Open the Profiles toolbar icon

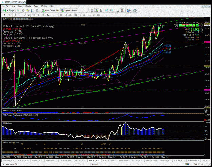pos(11,11)
